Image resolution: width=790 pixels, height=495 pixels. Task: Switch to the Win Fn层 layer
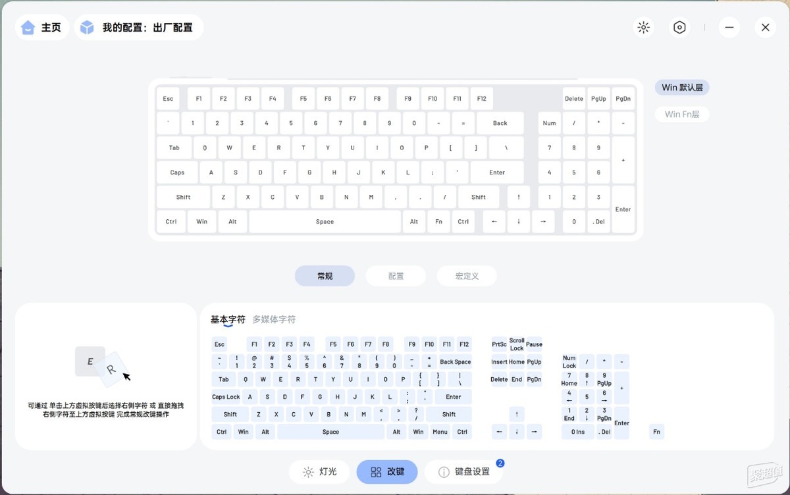(x=682, y=114)
